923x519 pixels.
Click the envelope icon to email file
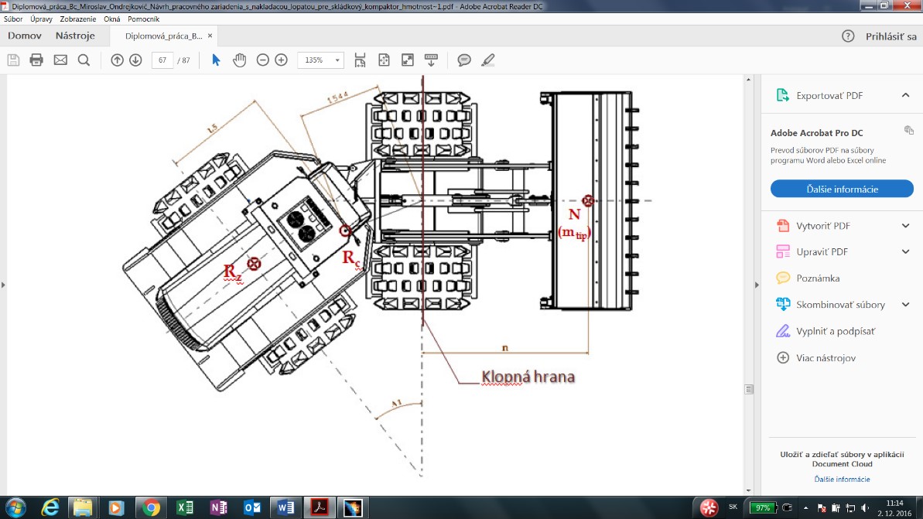point(60,60)
